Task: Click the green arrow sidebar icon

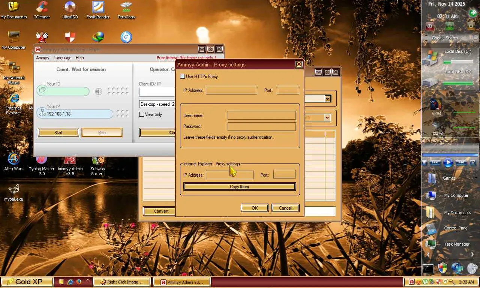Action: (473, 13)
